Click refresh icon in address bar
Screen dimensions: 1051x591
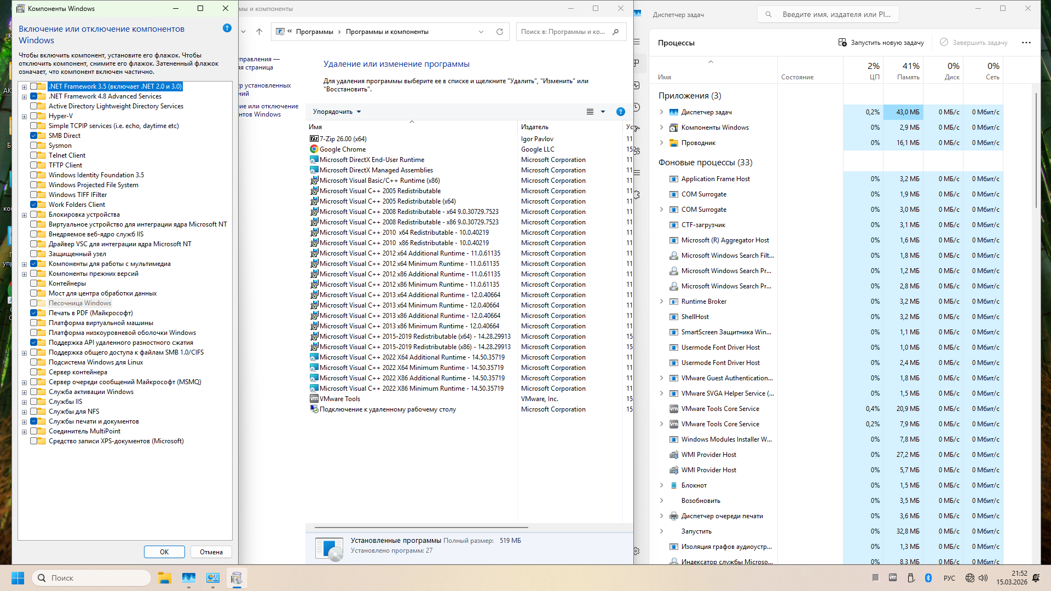tap(499, 32)
